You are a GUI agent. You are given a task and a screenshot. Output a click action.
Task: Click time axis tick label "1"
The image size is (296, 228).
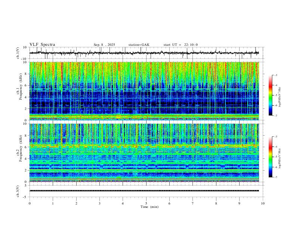tap(53, 203)
